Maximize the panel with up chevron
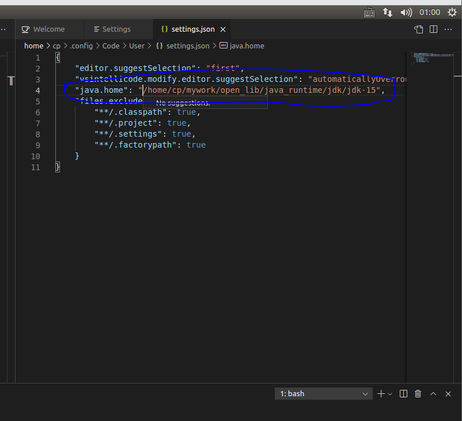 point(433,393)
